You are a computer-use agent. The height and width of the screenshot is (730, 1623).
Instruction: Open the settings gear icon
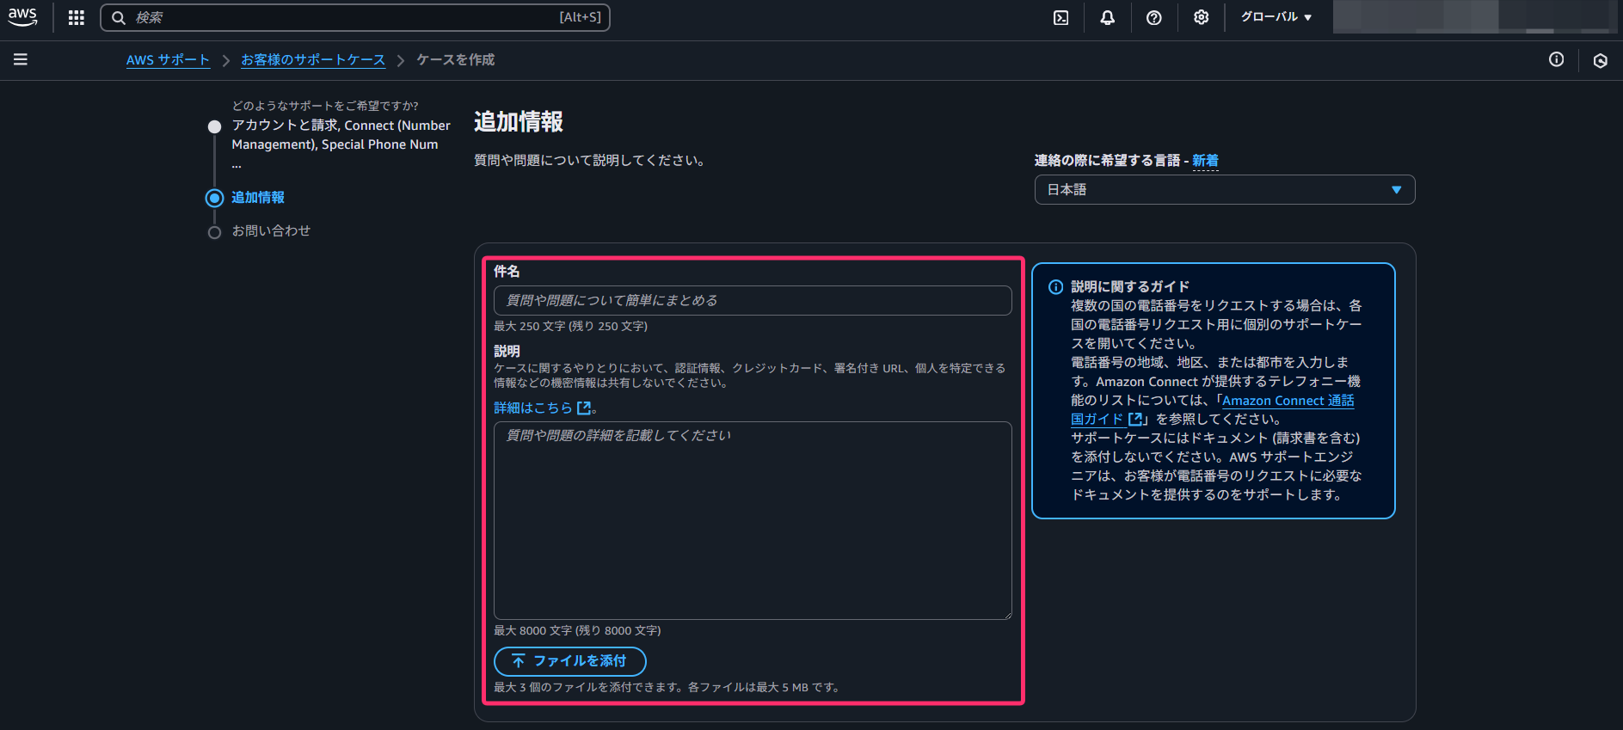tap(1202, 17)
